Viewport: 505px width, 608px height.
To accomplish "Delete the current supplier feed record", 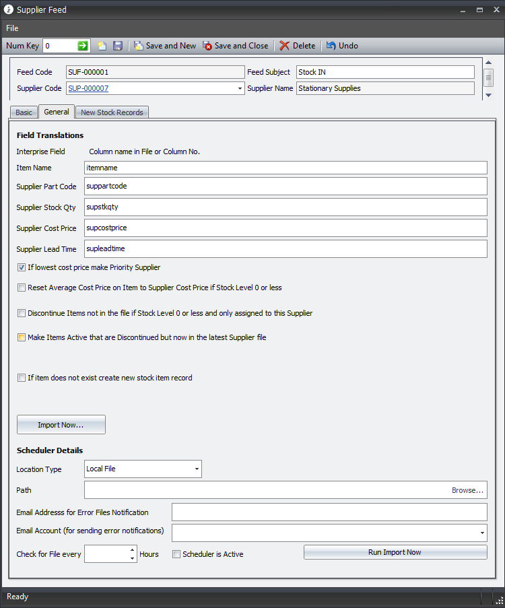I will click(x=297, y=46).
